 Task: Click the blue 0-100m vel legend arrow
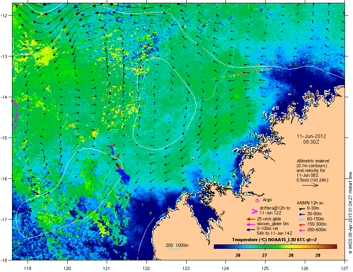pyautogui.click(x=251, y=230)
